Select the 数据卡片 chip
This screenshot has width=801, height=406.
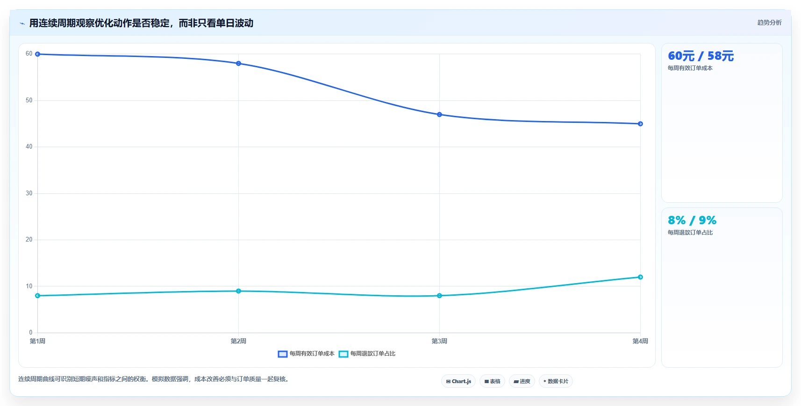[556, 381]
